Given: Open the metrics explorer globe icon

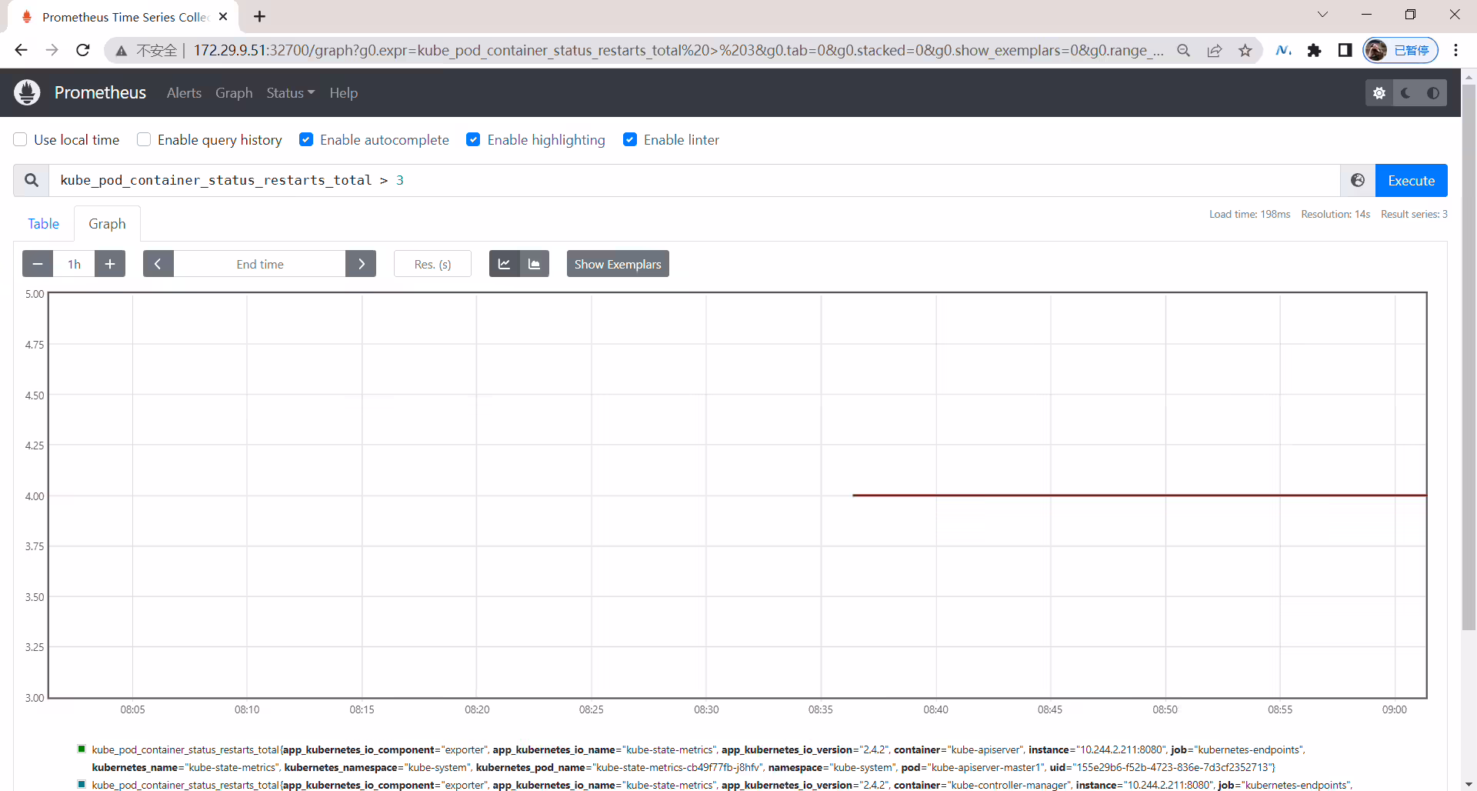Looking at the screenshot, I should pyautogui.click(x=1358, y=180).
